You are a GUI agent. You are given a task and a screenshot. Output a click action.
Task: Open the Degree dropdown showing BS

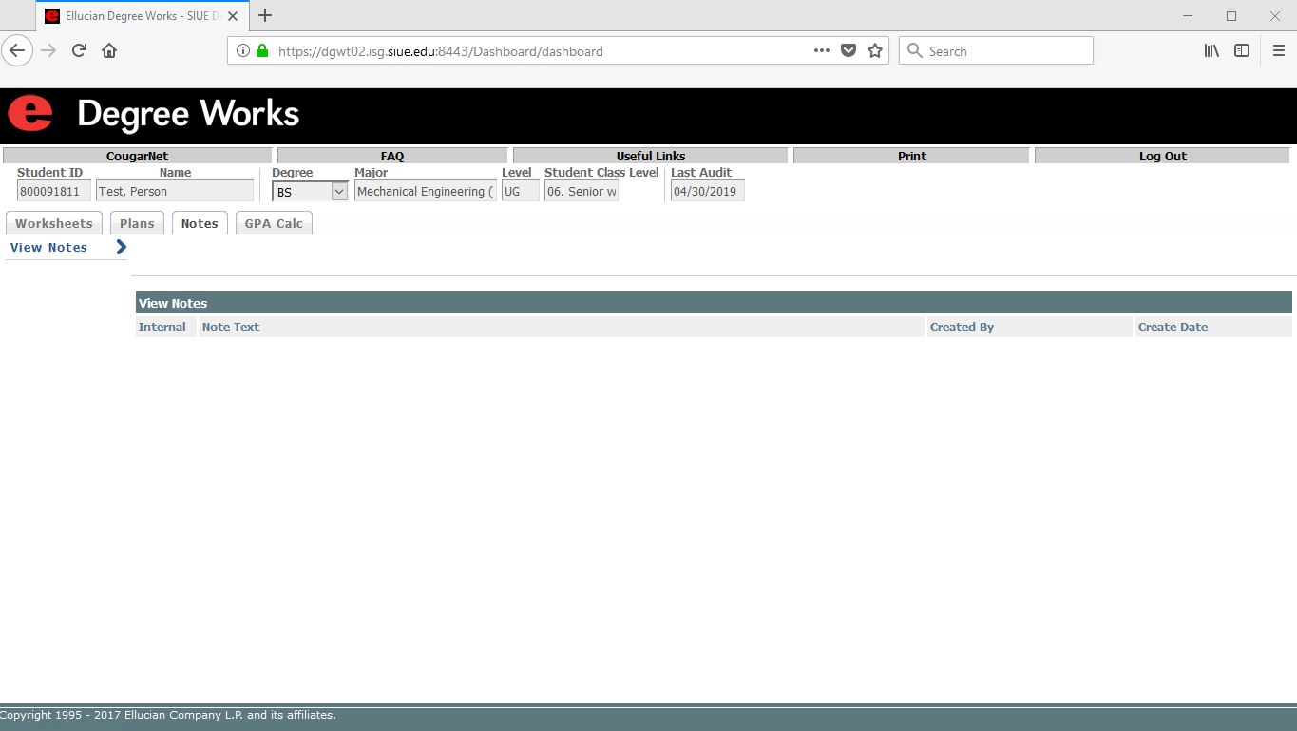(x=310, y=192)
